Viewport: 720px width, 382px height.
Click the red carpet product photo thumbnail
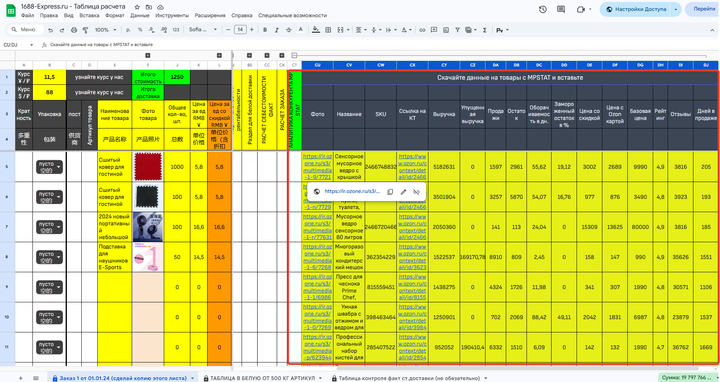click(x=148, y=167)
